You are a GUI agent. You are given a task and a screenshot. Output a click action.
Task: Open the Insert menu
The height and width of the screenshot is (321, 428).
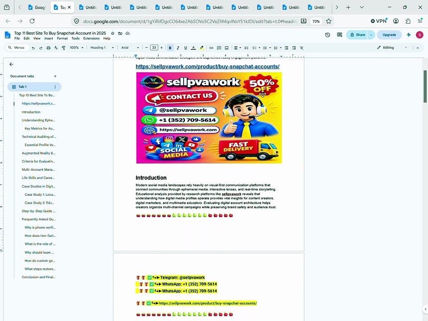[49, 38]
